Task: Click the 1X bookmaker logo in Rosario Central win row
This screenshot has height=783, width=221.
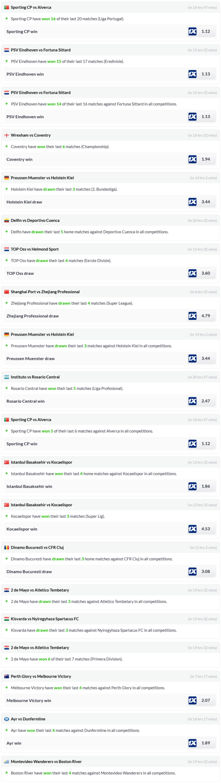Action: (x=192, y=401)
